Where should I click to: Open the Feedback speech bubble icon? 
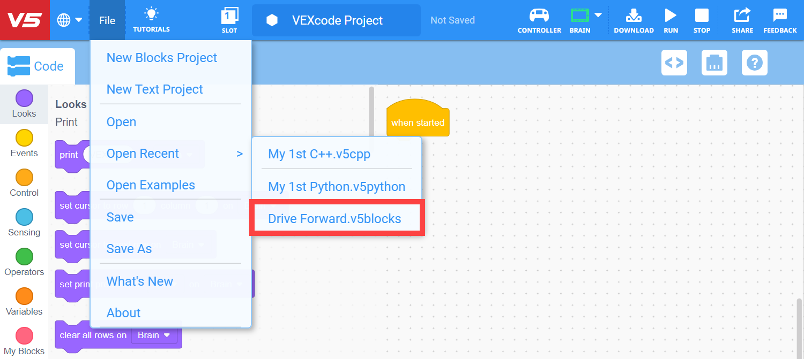pos(780,16)
